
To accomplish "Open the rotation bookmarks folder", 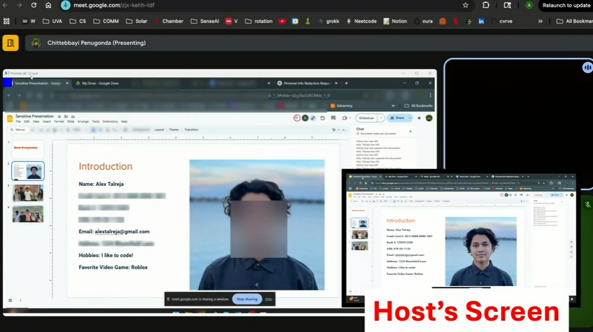I will tap(259, 21).
